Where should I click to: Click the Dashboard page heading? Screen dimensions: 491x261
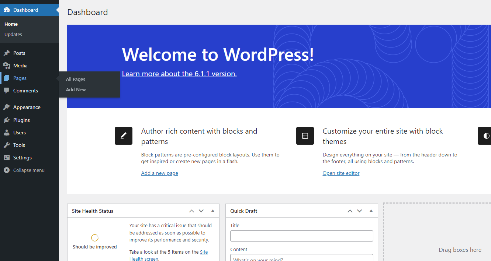[x=88, y=12]
